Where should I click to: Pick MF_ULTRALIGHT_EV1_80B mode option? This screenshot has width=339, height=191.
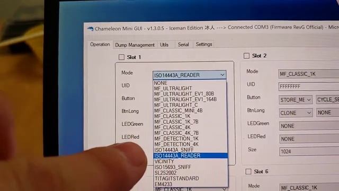tap(190, 94)
